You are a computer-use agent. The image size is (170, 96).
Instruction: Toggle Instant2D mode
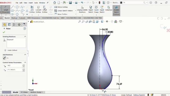[x=109, y=9]
